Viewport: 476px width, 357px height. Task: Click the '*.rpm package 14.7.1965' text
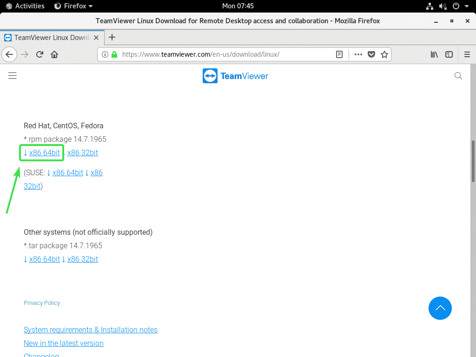point(65,139)
